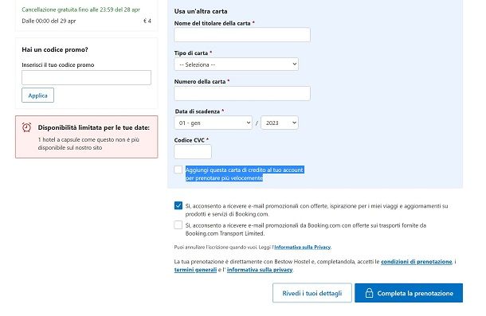
Task: Open the condizioni di prenotazione link
Action: pyautogui.click(x=417, y=261)
